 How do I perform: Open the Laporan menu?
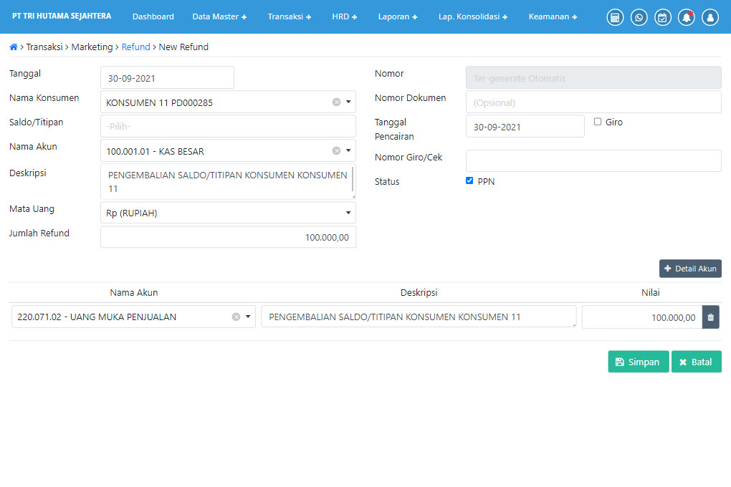398,16
